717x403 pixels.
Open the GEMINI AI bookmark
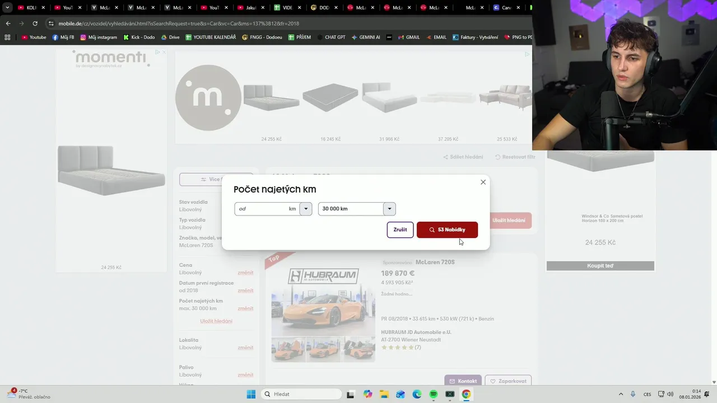(x=366, y=37)
